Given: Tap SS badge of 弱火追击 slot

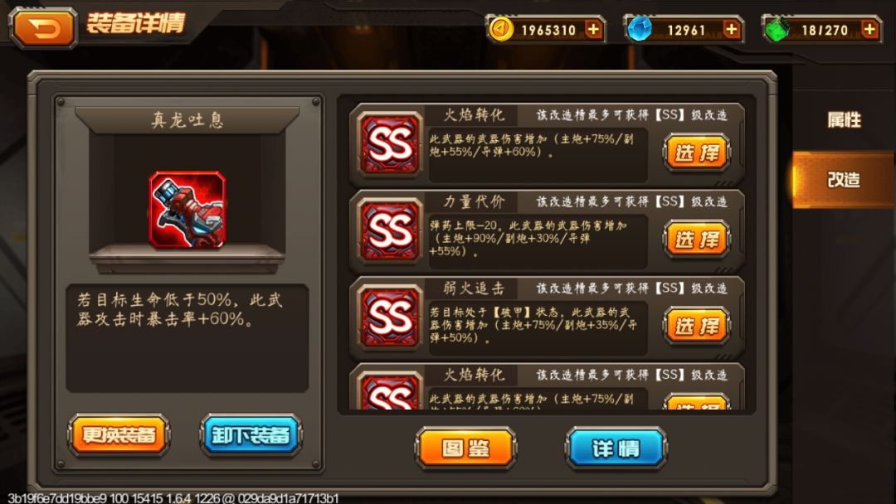Looking at the screenshot, I should coord(390,317).
